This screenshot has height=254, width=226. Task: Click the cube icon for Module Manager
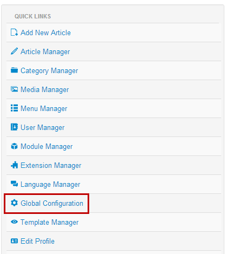click(x=14, y=146)
